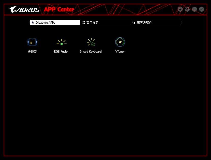This screenshot has height=160, width=211.
Task: Switch to the Gigabyte APPs tab
Action: click(55, 22)
